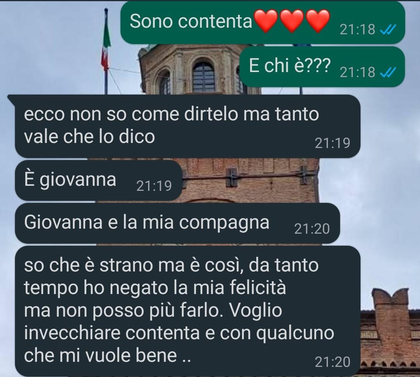The image size is (420, 377).
Task: Click the 21:20 timestamp of the last message
Action: [x=332, y=362]
